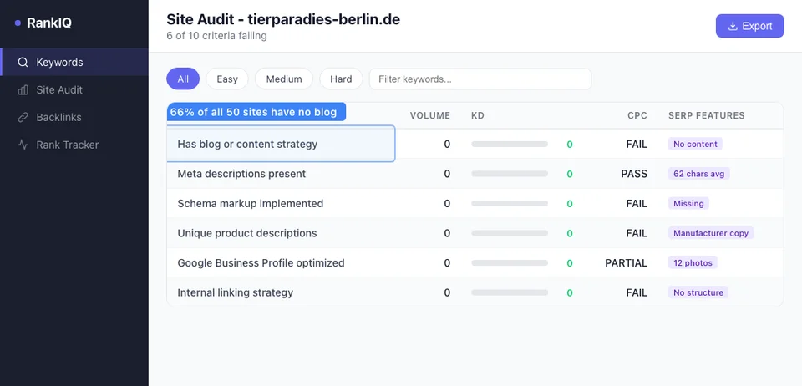Viewport: 802px width, 386px height.
Task: Click FAIL status in Internal linking row
Action: point(637,292)
